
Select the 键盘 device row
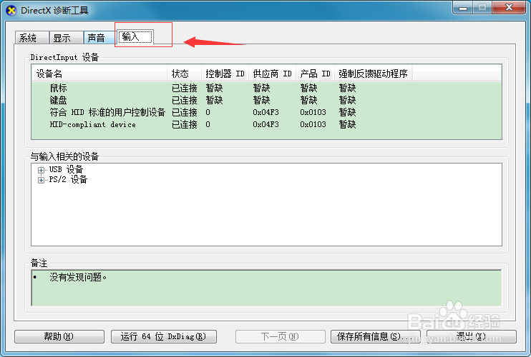[x=266, y=100]
